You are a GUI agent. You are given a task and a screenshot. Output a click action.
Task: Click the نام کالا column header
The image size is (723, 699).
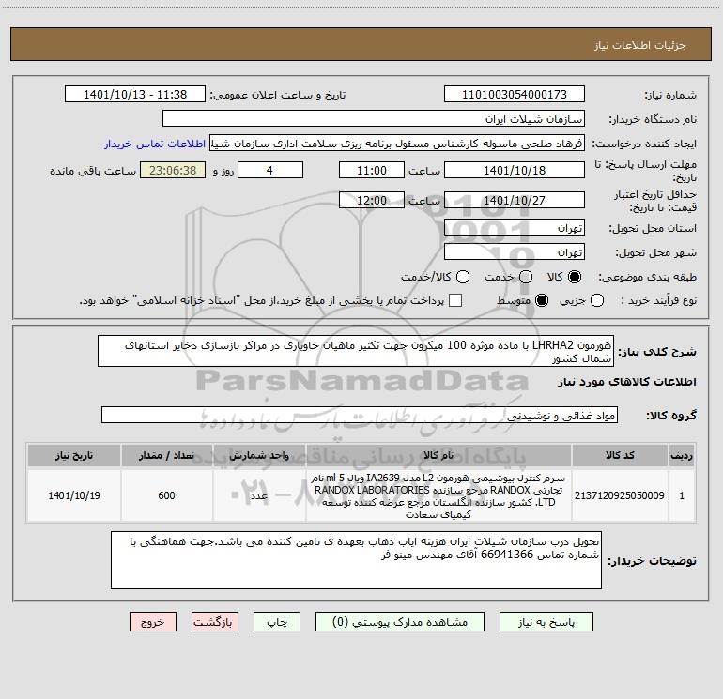(438, 455)
